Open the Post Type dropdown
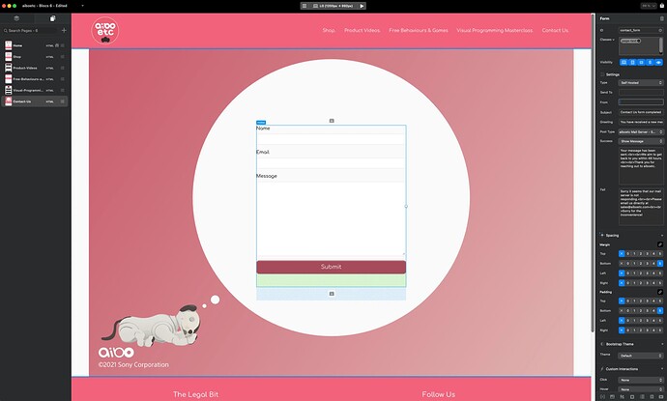Viewport: 667px width, 401px height. click(x=641, y=131)
